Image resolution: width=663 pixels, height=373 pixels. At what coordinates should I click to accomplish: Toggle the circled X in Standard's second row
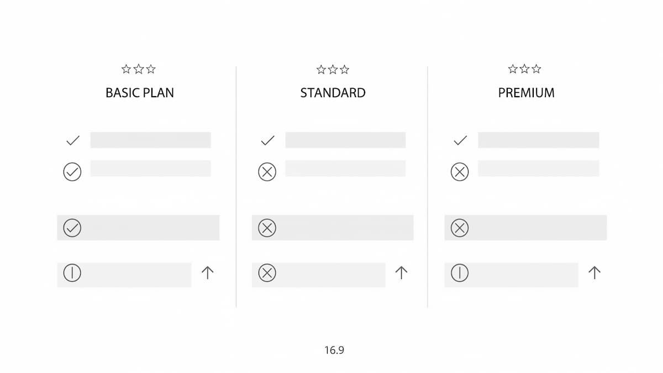click(267, 172)
